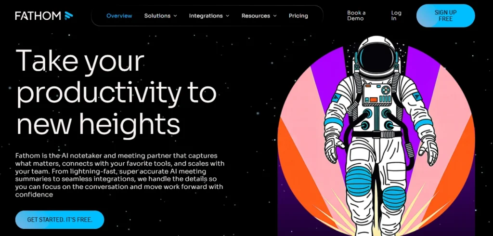The width and height of the screenshot is (493, 236).
Task: Click the astronaut's blue striped knee pad
Action: tap(359, 181)
